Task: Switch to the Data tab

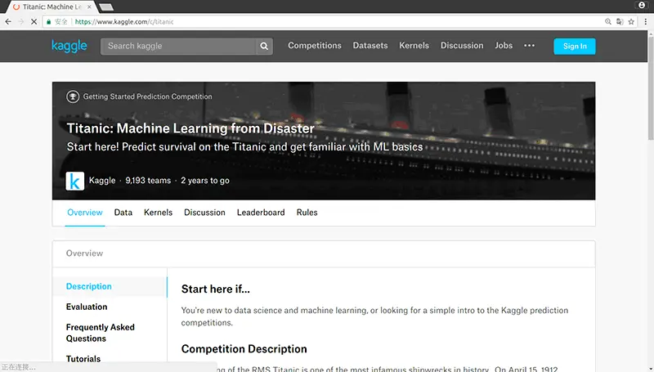Action: [x=123, y=213]
